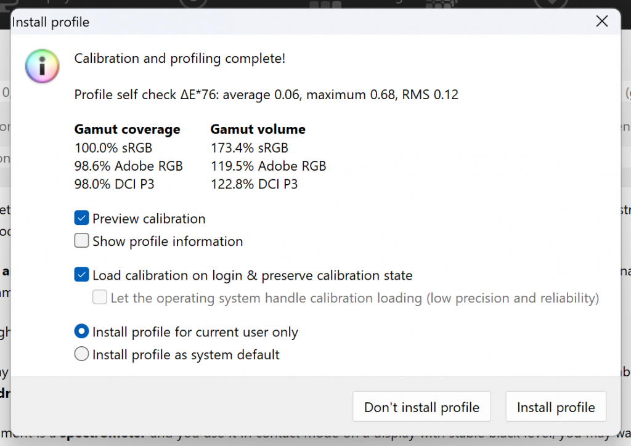This screenshot has width=631, height=446.
Task: Select Install profile for current user only
Action: (81, 331)
